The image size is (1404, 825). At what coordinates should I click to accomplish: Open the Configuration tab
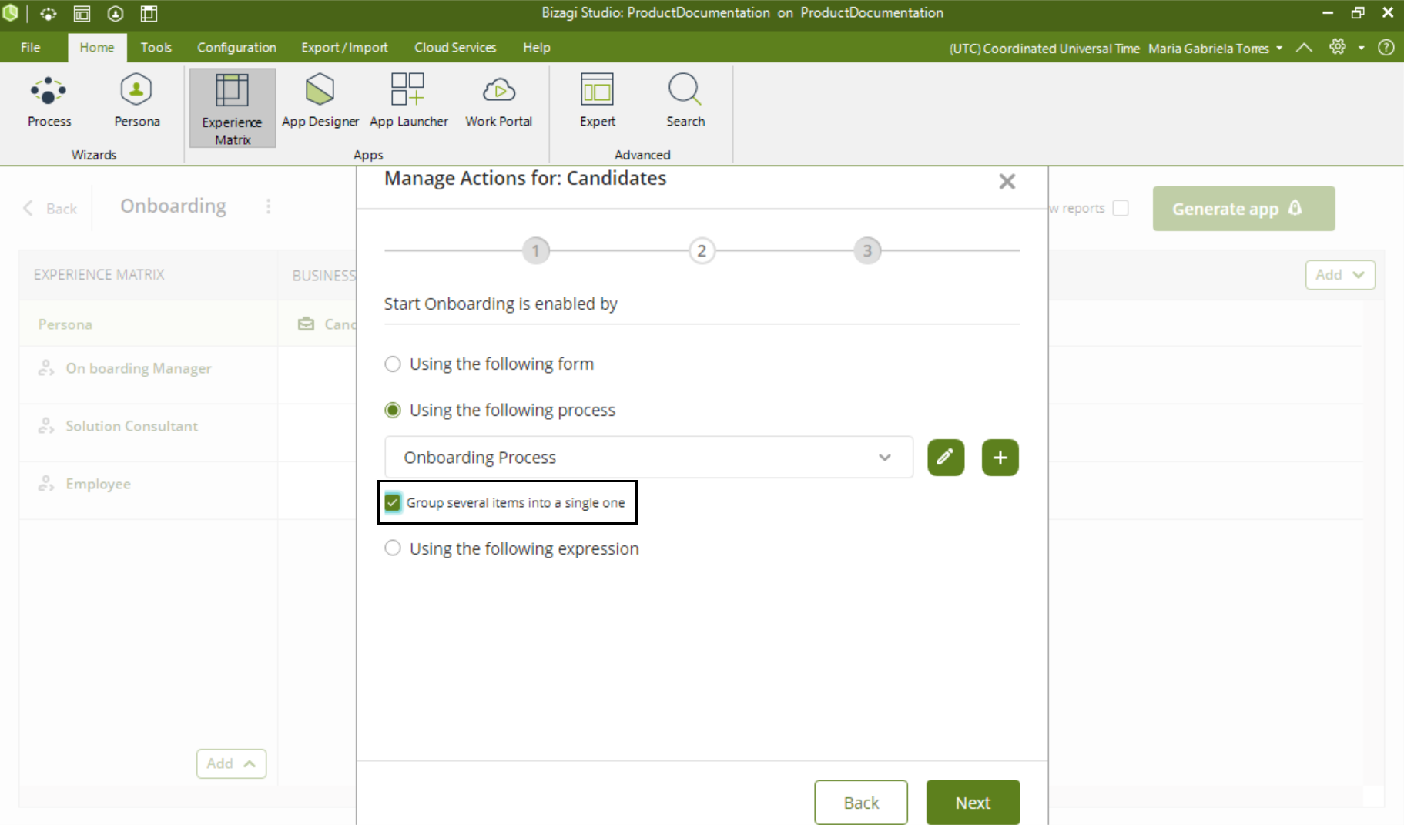point(236,47)
